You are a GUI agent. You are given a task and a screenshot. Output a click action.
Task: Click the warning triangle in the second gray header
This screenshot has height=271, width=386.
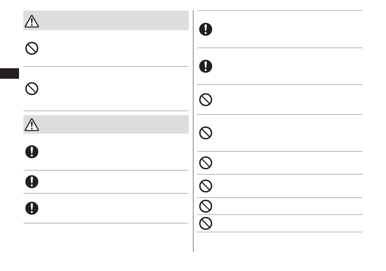coord(32,124)
